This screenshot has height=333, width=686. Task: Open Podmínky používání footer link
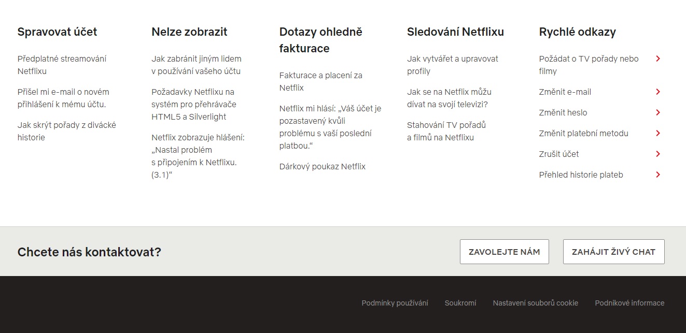[395, 303]
